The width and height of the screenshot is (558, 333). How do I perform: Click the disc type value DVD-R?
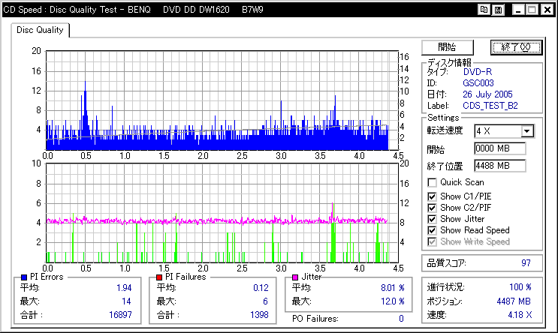coord(478,72)
